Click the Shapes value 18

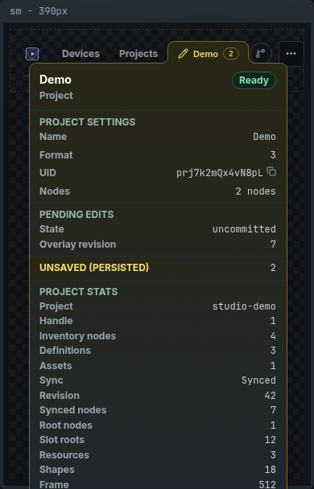pos(270,470)
